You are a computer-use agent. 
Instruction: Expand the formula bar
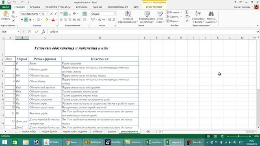tap(258, 32)
